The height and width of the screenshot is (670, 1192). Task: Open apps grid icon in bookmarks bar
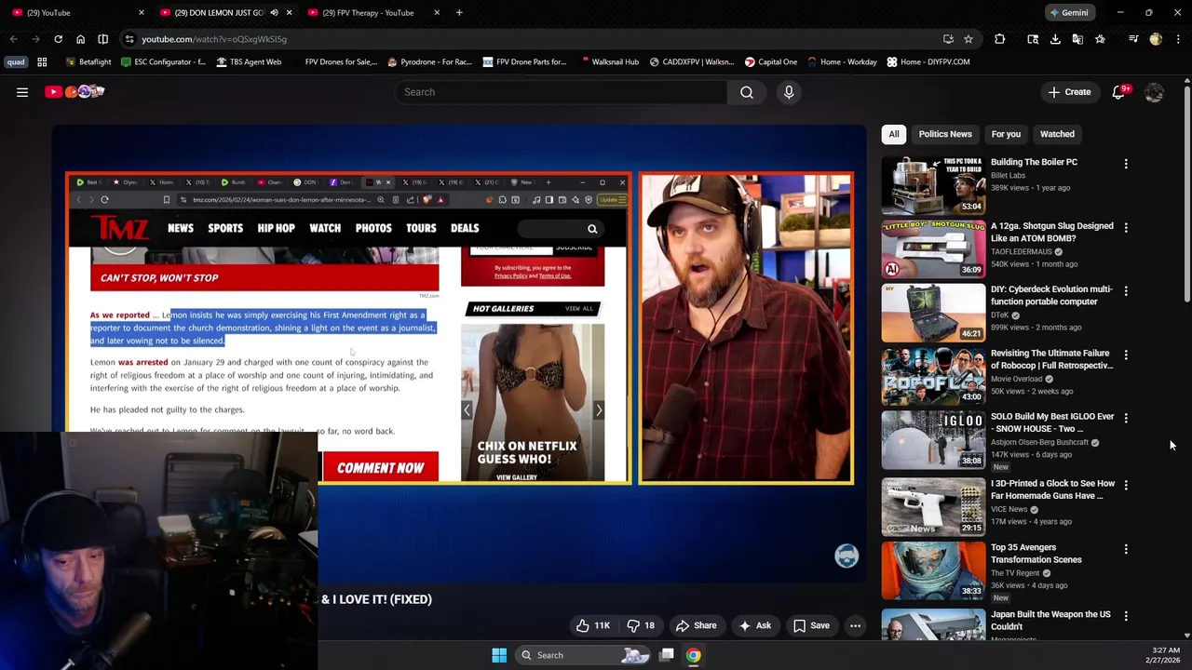(x=42, y=61)
